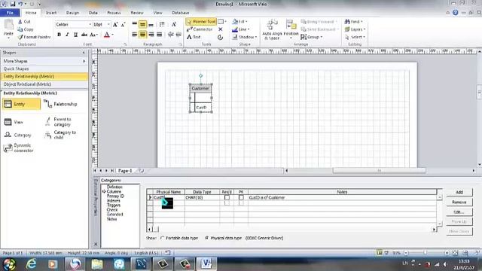
Task: Click the Remove column button
Action: 459,202
